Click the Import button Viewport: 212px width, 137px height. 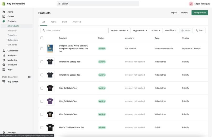184,13
